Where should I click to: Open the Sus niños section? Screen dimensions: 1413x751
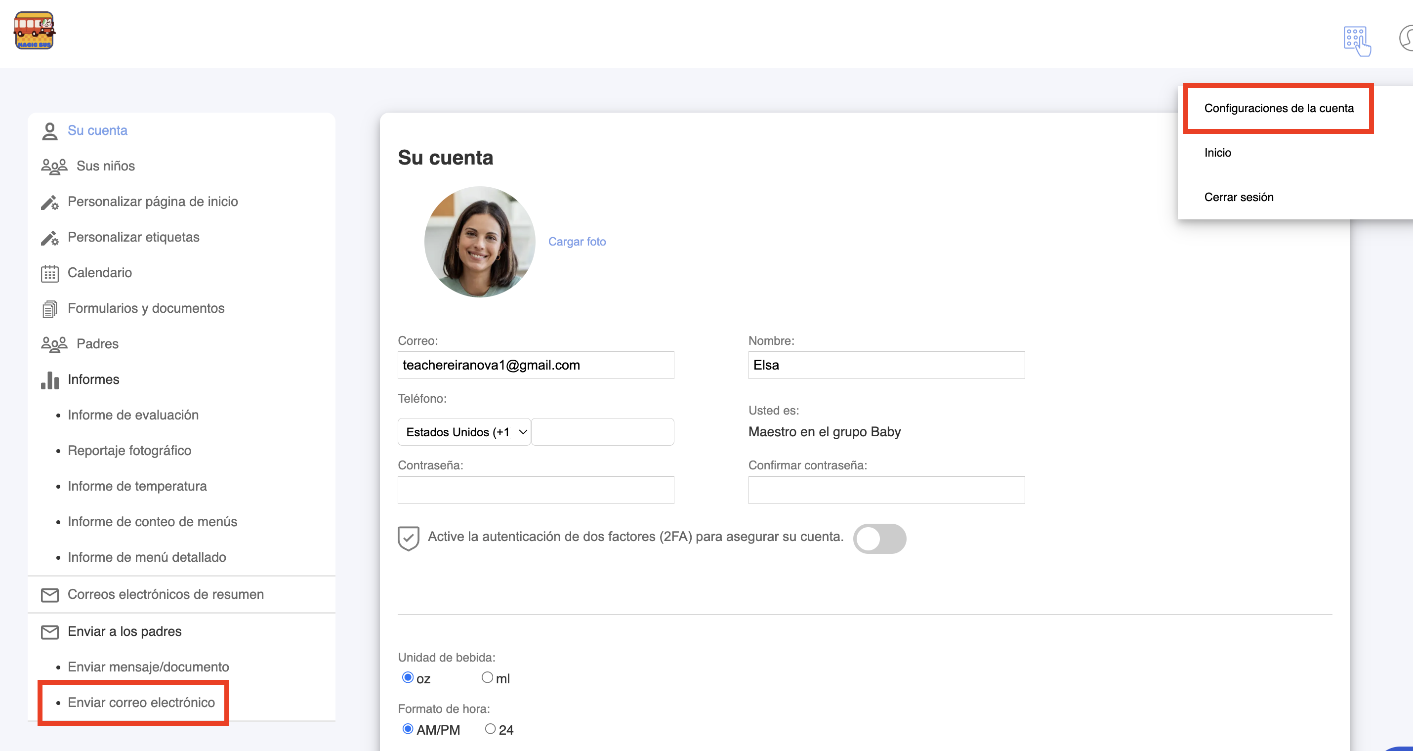click(x=105, y=166)
